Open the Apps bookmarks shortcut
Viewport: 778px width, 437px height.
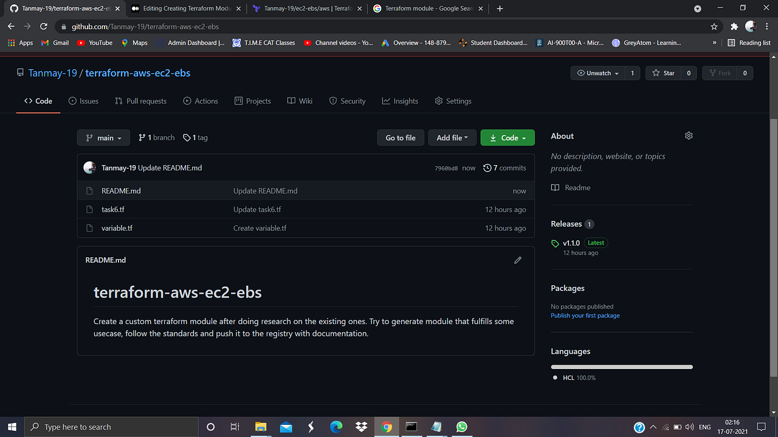[x=21, y=42]
